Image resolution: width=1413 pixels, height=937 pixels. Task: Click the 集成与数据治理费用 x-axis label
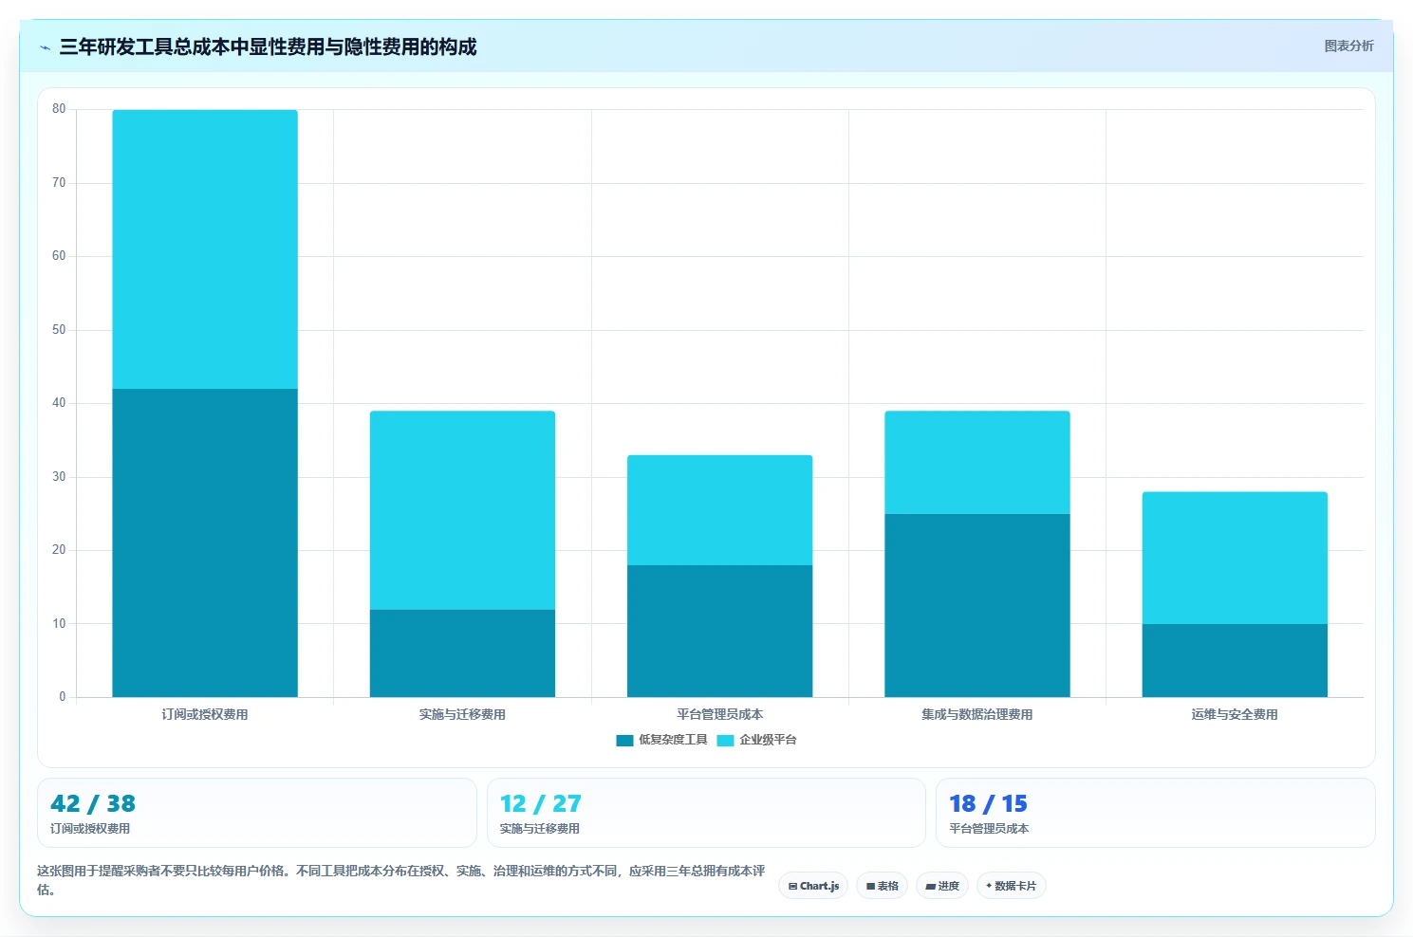click(977, 715)
